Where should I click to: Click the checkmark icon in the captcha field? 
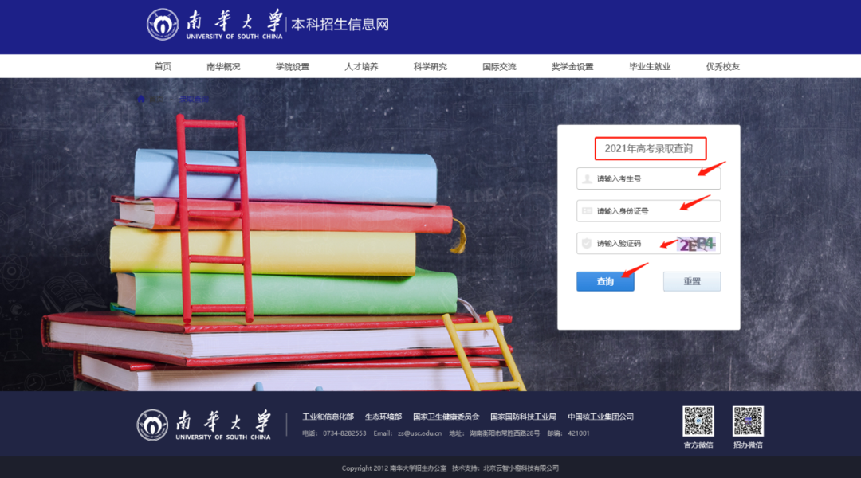point(587,243)
